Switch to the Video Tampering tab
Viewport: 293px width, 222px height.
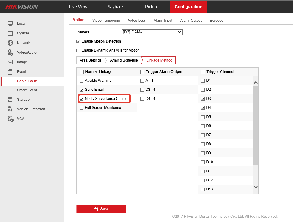pos(106,21)
